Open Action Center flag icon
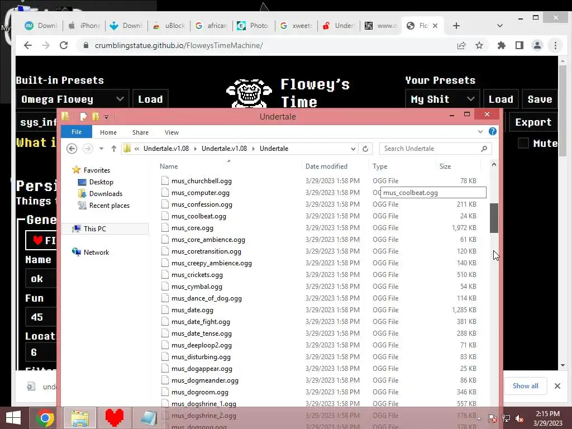 click(x=493, y=418)
